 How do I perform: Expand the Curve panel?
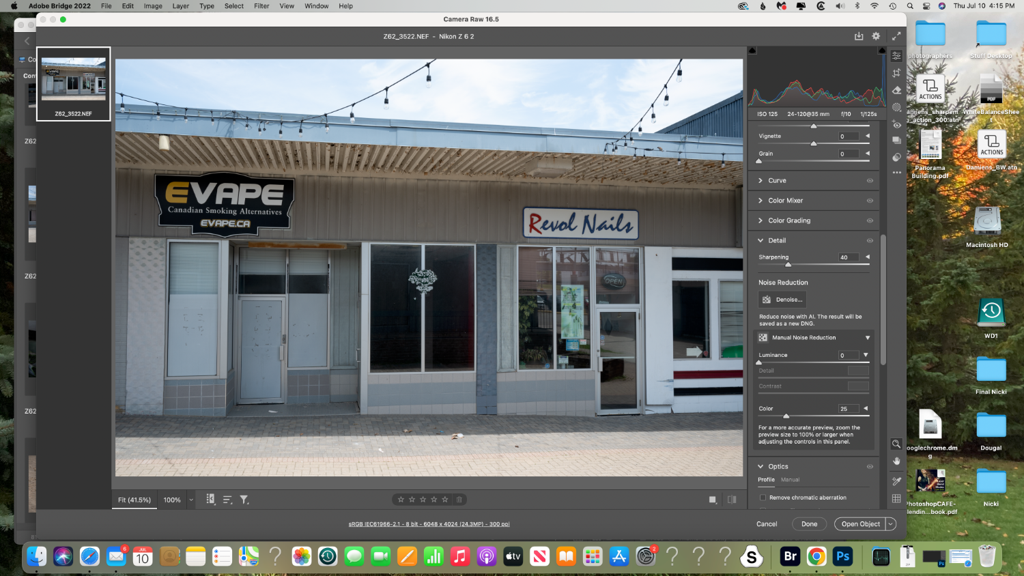[760, 181]
